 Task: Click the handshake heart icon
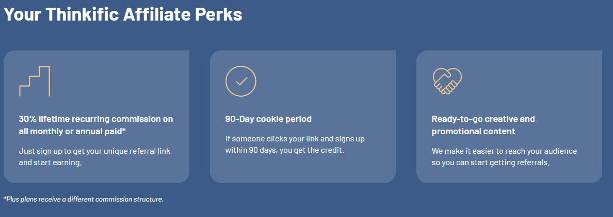point(447,81)
